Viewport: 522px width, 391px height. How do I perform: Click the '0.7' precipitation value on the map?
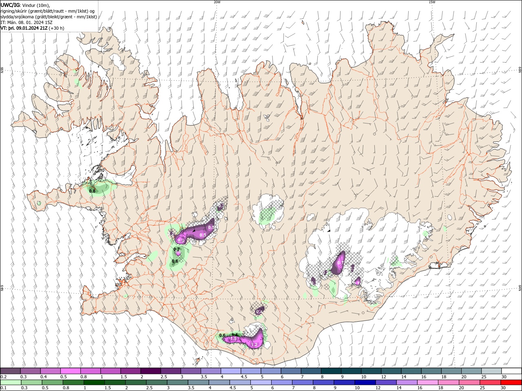pyautogui.click(x=177, y=249)
